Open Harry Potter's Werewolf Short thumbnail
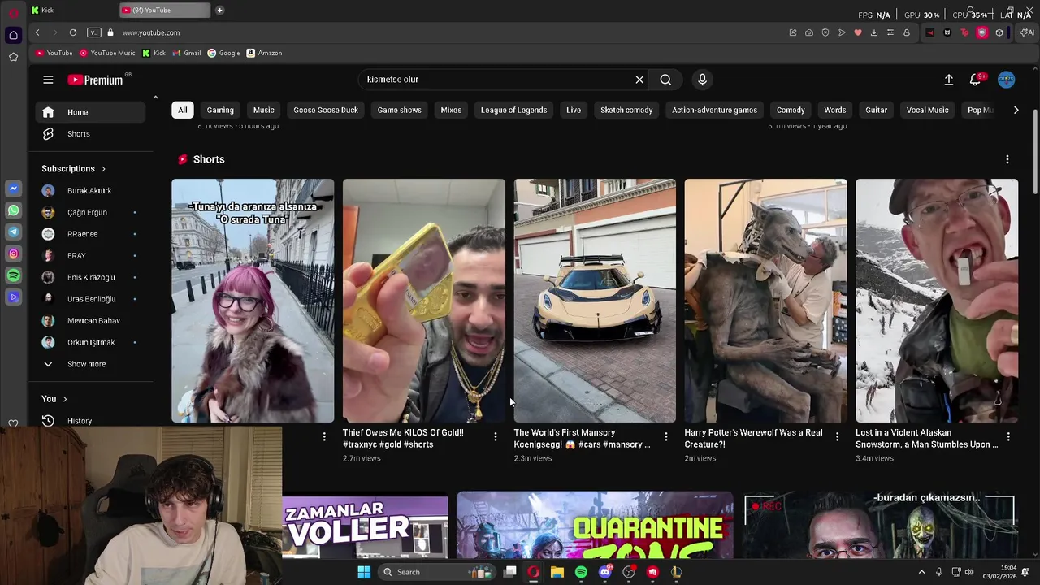Viewport: 1040px width, 585px height. click(x=765, y=301)
